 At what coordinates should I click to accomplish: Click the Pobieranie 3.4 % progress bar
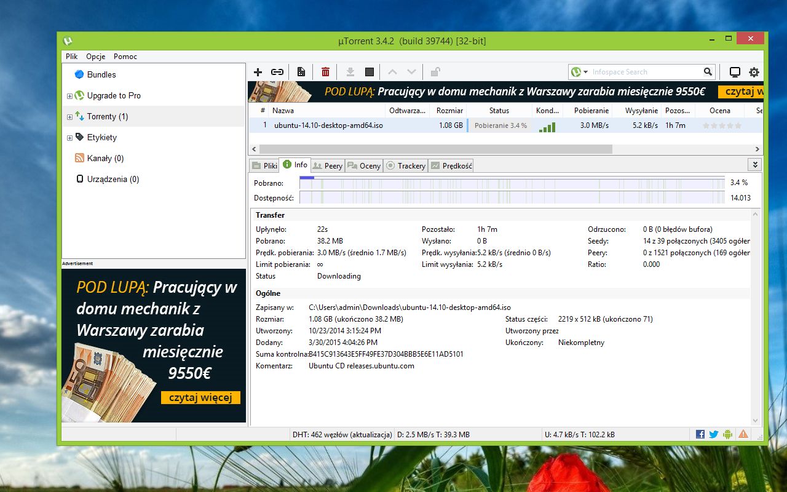click(x=499, y=125)
